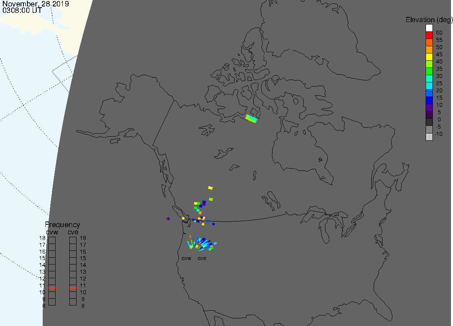Click the '8' label beside the cve bar
453x326 pixels.
(83, 306)
